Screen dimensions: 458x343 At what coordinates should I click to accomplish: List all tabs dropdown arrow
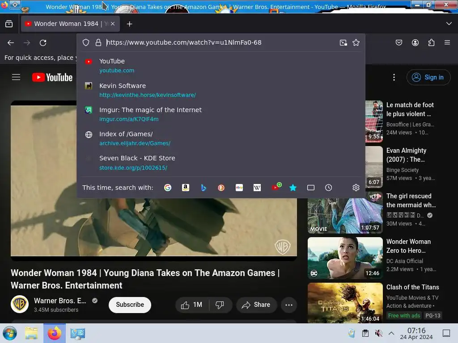(x=449, y=24)
